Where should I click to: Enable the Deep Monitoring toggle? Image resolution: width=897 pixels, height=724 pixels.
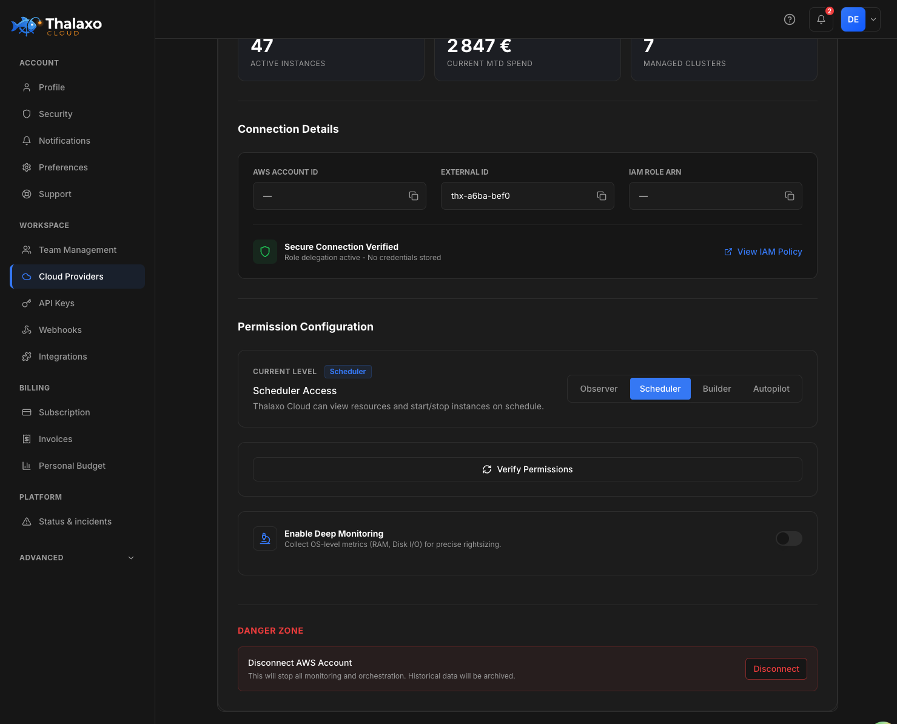tap(789, 538)
